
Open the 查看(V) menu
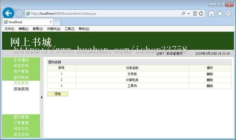tap(38, 29)
